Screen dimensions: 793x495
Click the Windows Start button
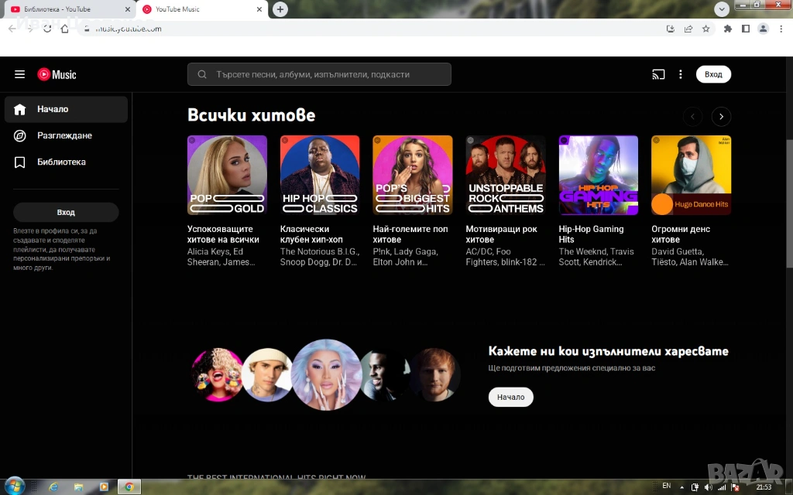14,486
